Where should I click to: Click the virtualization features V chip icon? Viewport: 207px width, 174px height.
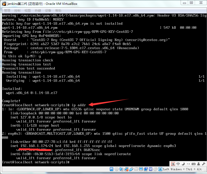pos(151,169)
